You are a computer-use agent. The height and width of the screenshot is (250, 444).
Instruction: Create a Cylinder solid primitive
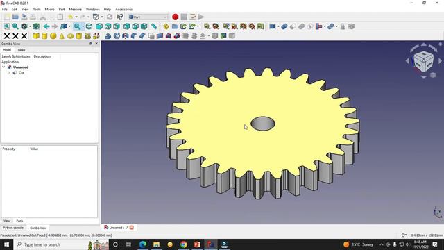(x=44, y=36)
